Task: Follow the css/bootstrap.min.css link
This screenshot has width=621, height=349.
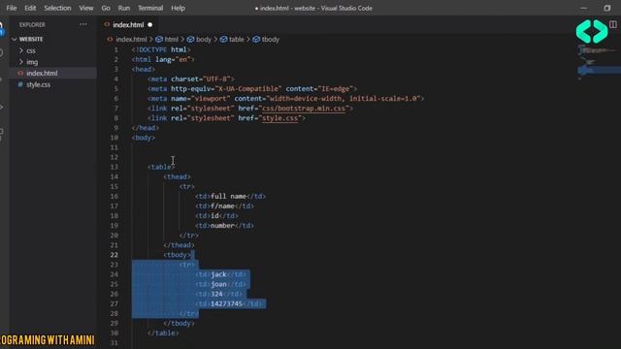Action: tap(304, 108)
